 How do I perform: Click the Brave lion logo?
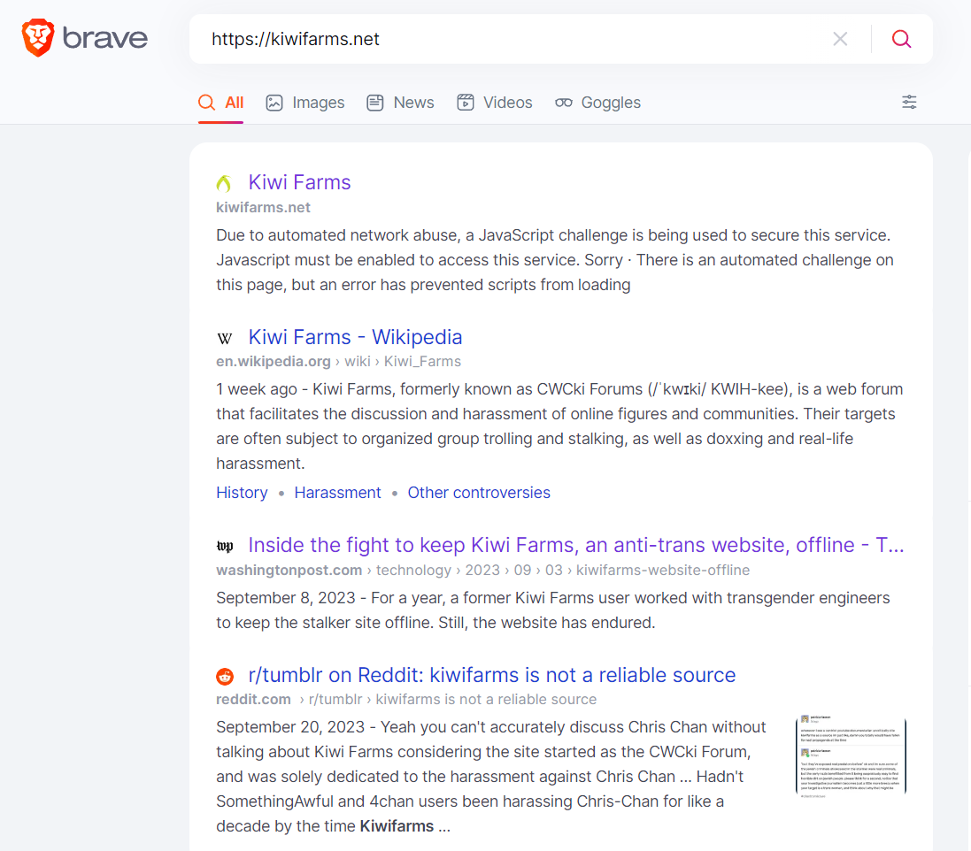click(x=38, y=38)
